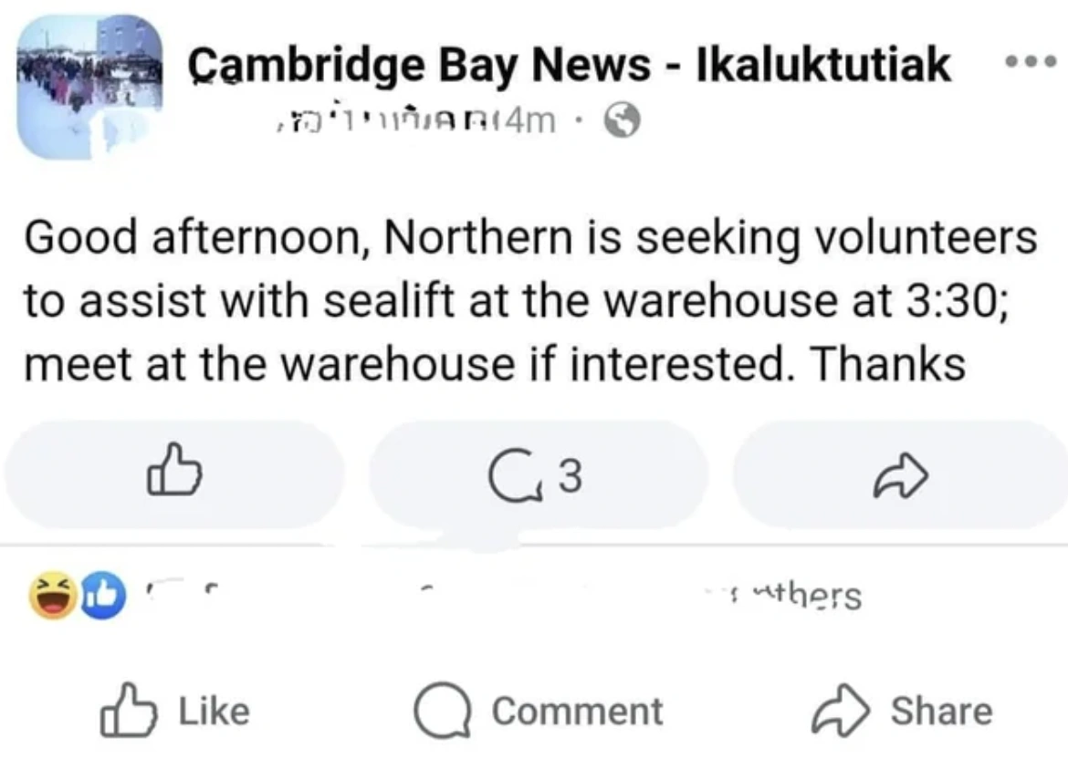The height and width of the screenshot is (759, 1068).
Task: Click the comment bubble icon in the gray pill
Action: coord(506,474)
